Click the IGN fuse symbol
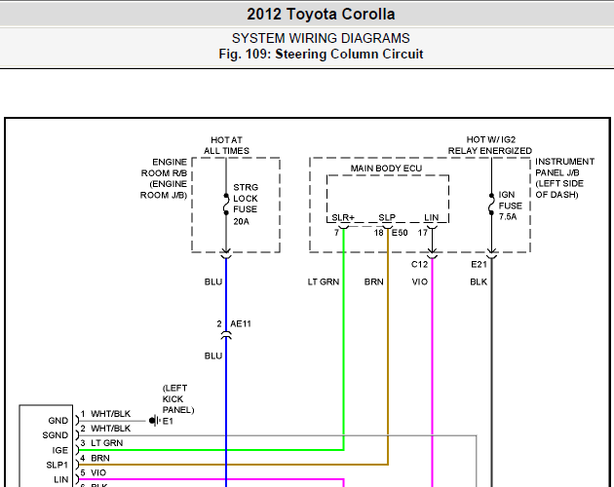The height and width of the screenshot is (487, 614). (491, 204)
